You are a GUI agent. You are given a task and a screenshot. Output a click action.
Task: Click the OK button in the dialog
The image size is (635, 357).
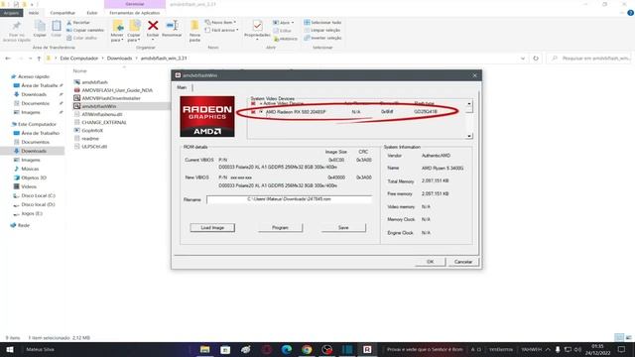pyautogui.click(x=430, y=262)
